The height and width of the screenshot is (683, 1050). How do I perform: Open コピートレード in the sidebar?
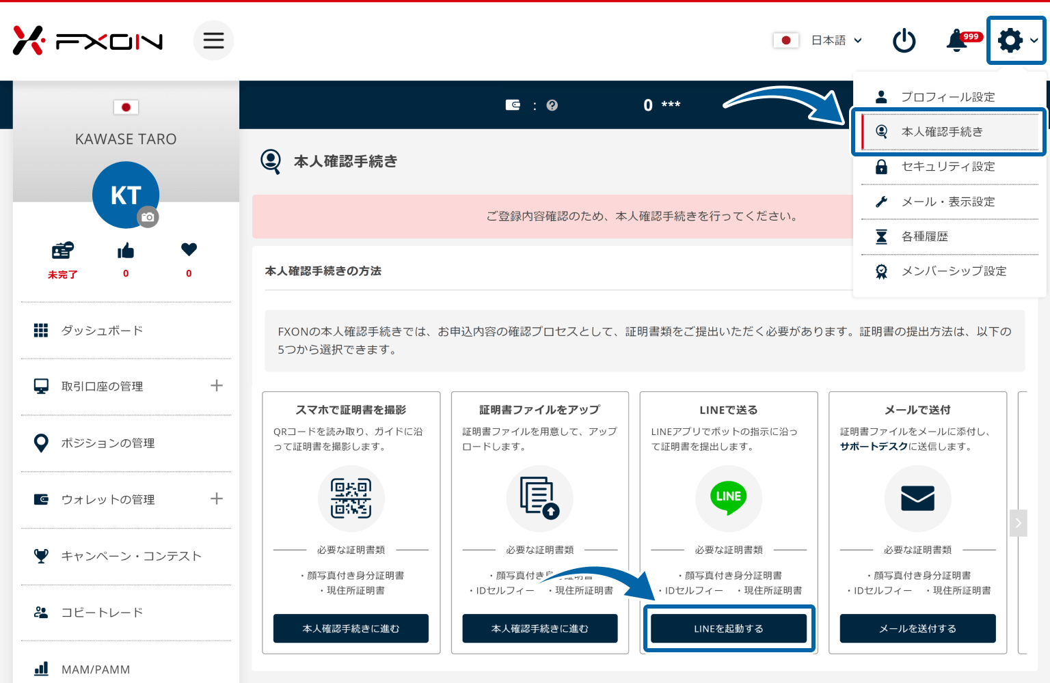point(126,613)
